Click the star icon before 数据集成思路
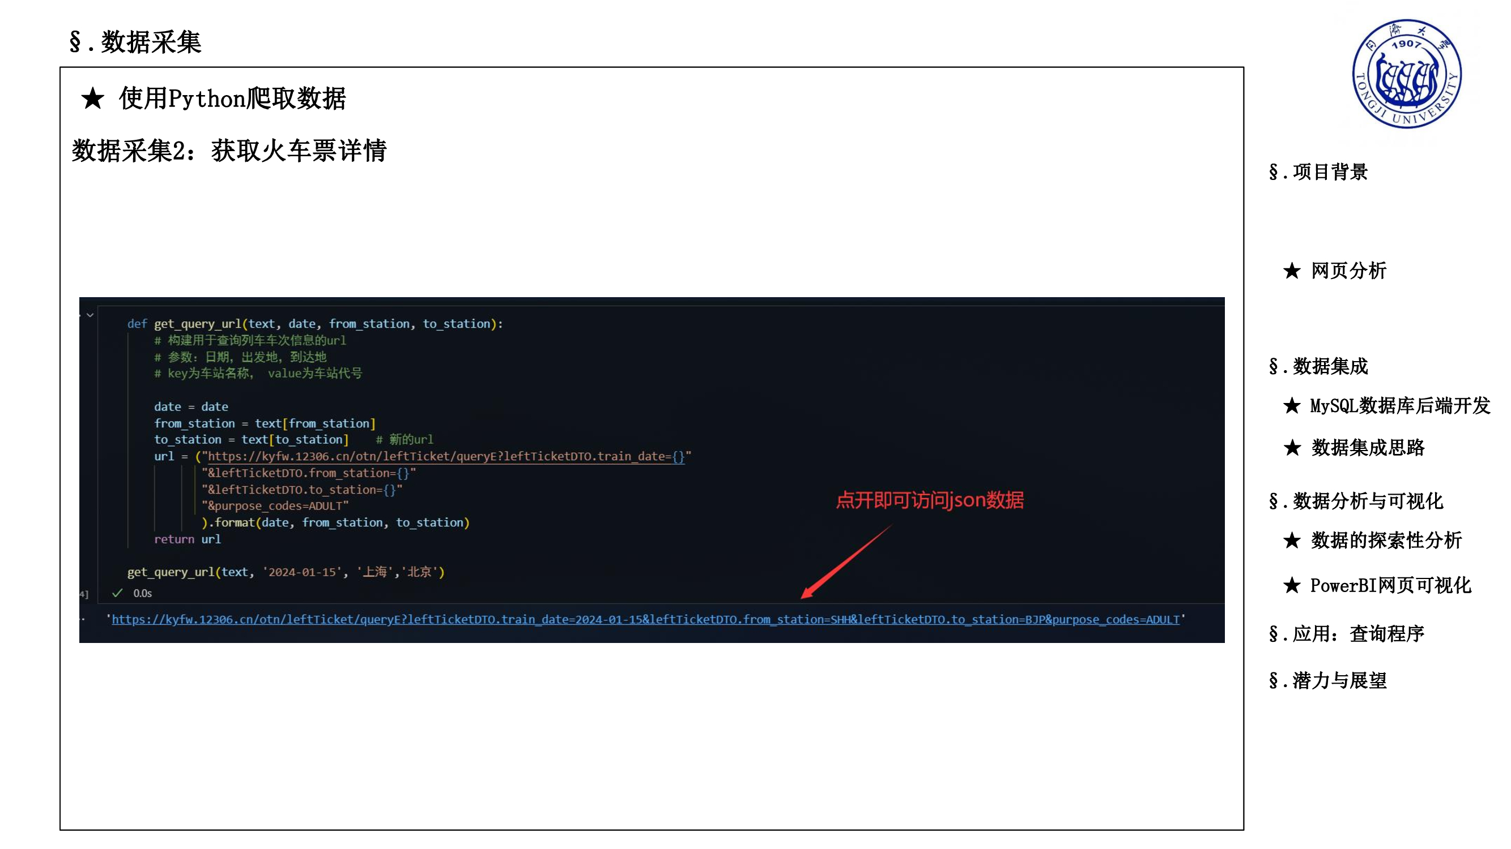The height and width of the screenshot is (849, 1511). [x=1292, y=448]
